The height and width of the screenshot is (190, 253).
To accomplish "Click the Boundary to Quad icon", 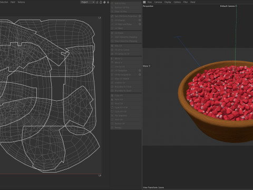I will pos(112,91).
